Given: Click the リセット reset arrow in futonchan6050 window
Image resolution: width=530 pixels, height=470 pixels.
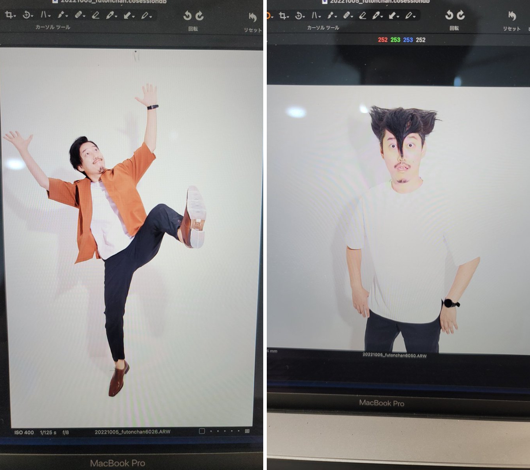Looking at the screenshot, I should coord(512,16).
